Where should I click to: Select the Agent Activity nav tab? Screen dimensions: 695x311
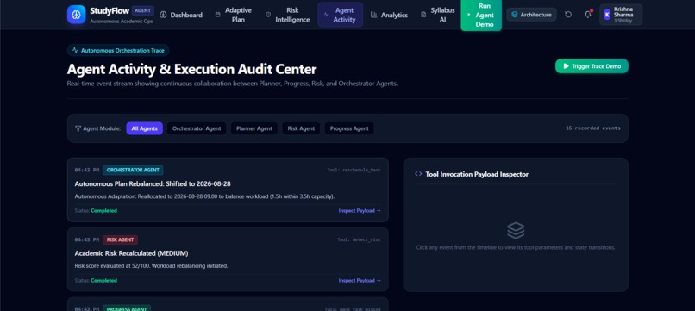click(340, 15)
